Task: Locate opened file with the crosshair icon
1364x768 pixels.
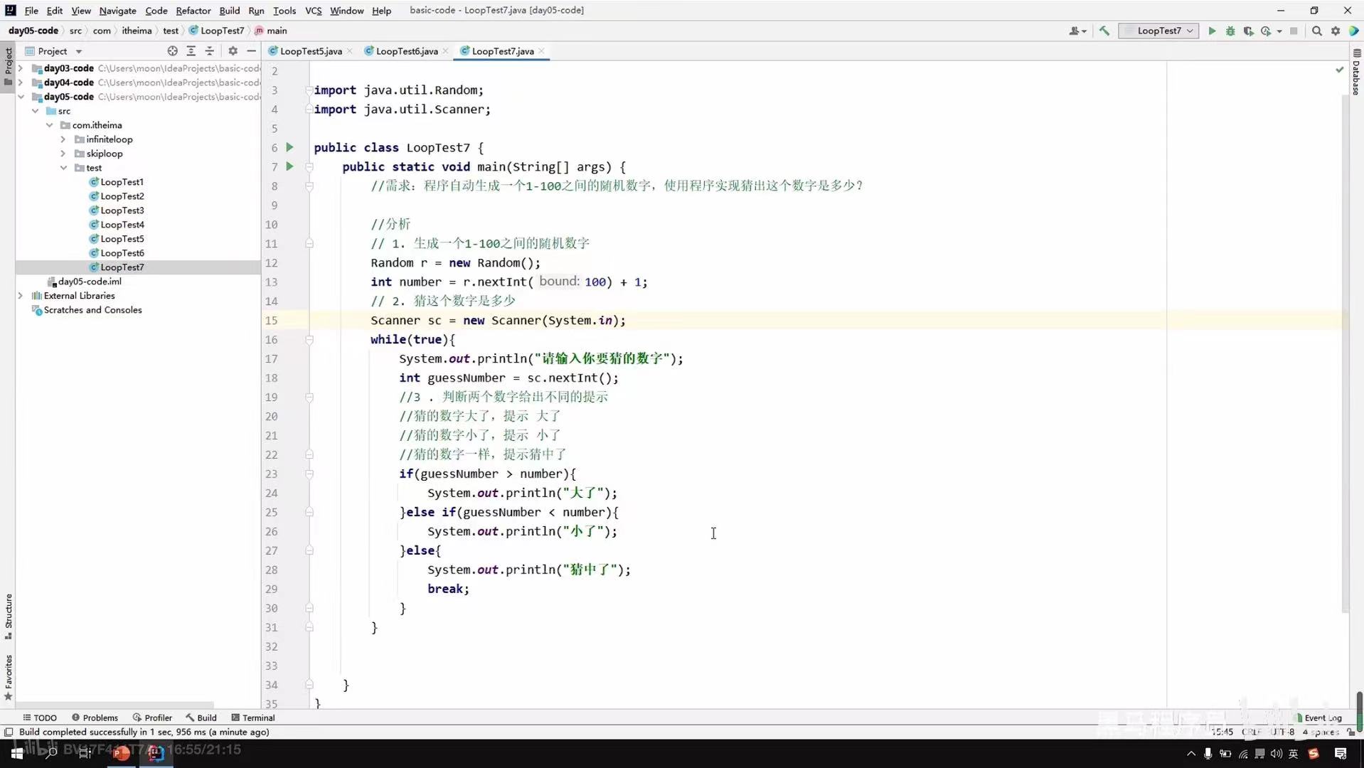Action: coord(172,50)
